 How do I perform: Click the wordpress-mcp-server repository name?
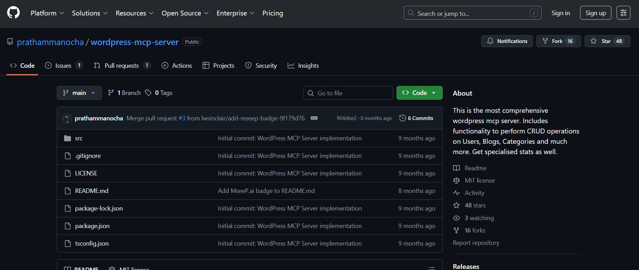pyautogui.click(x=135, y=42)
